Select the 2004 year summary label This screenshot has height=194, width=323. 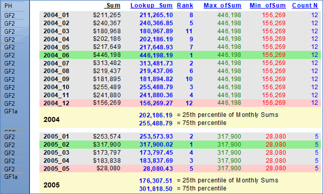(52, 119)
